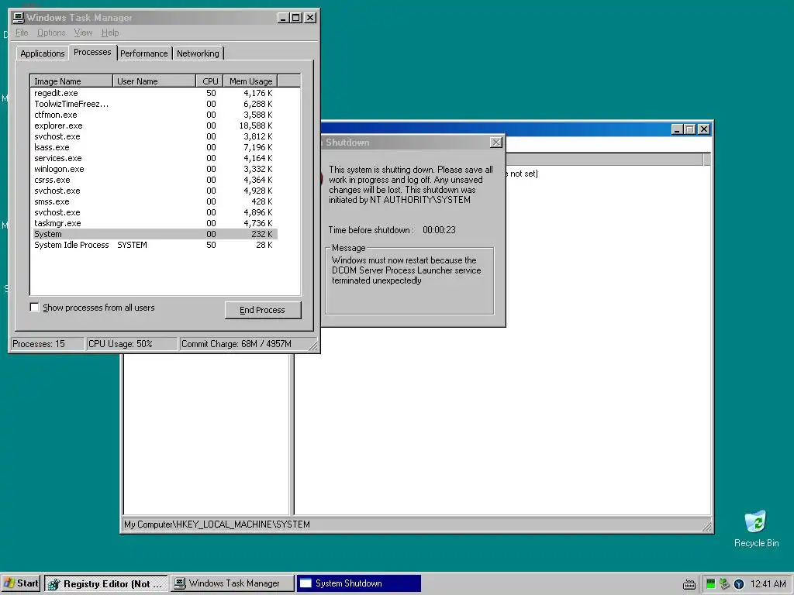Viewport: 794px width, 595px height.
Task: Select the highlighted System process row
Action: tap(154, 234)
